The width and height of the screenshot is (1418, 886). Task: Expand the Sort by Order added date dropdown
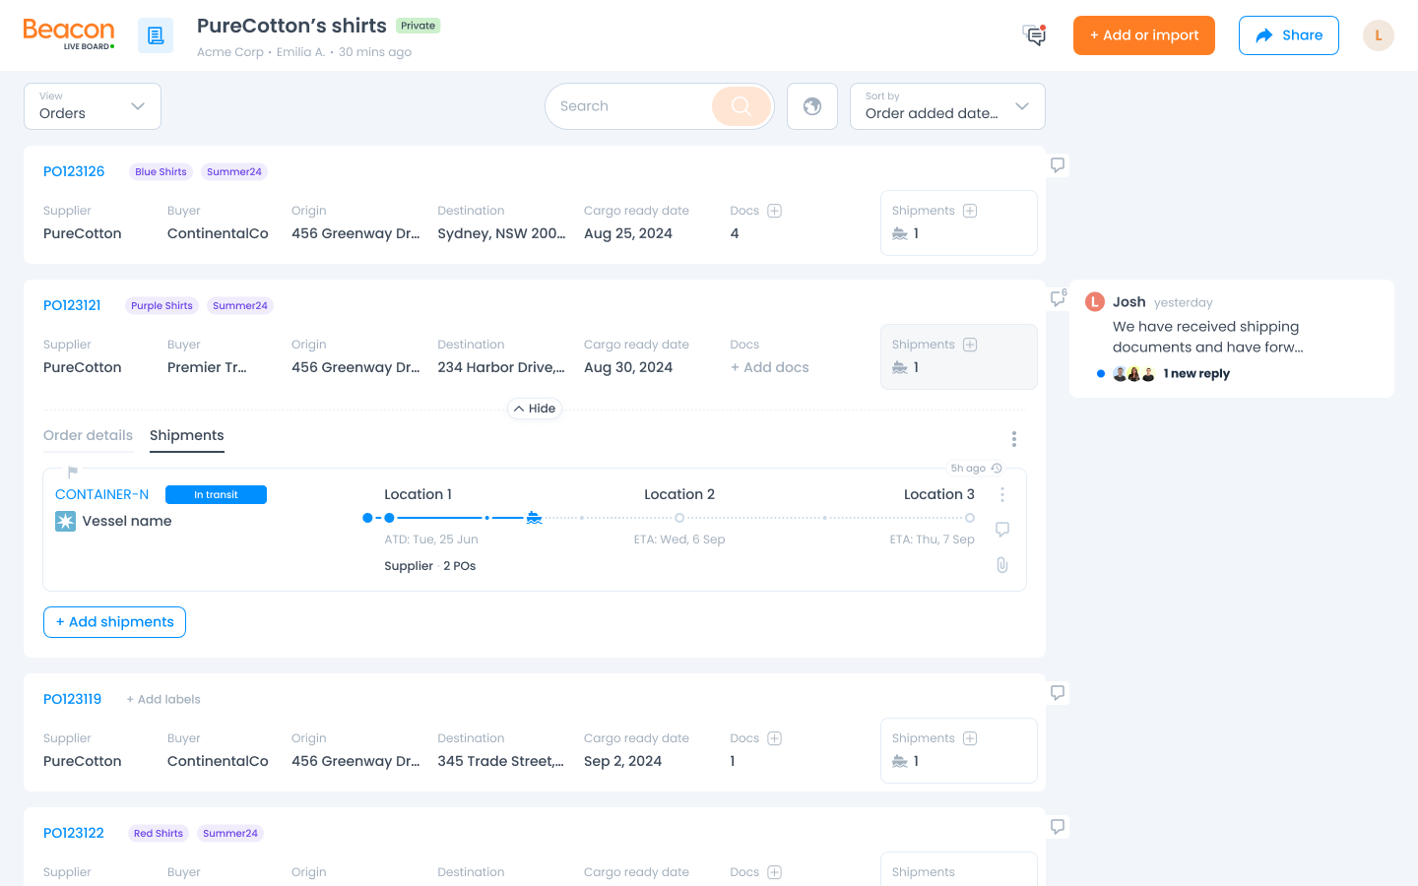[946, 106]
